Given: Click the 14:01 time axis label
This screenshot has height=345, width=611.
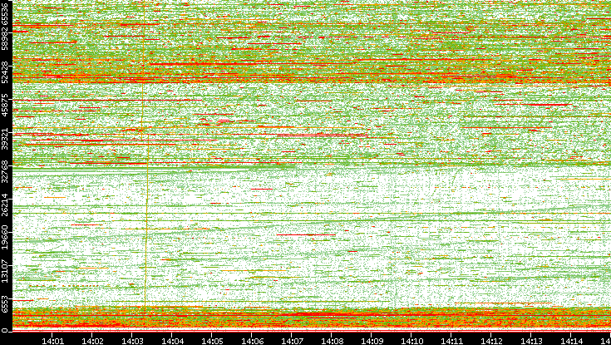Looking at the screenshot, I should 52,340.
